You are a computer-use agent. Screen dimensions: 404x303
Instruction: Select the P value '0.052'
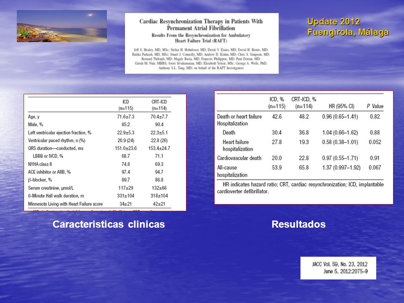375,142
